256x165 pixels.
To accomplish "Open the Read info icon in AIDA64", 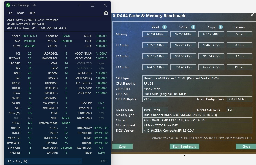I will (x=165, y=27).
